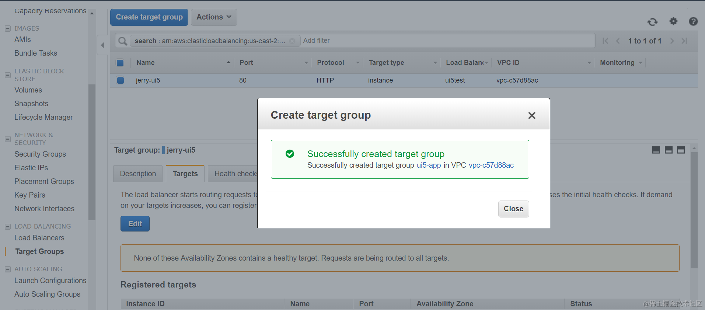Image resolution: width=705 pixels, height=310 pixels.
Task: Open AMIs in the sidebar
Action: click(22, 39)
